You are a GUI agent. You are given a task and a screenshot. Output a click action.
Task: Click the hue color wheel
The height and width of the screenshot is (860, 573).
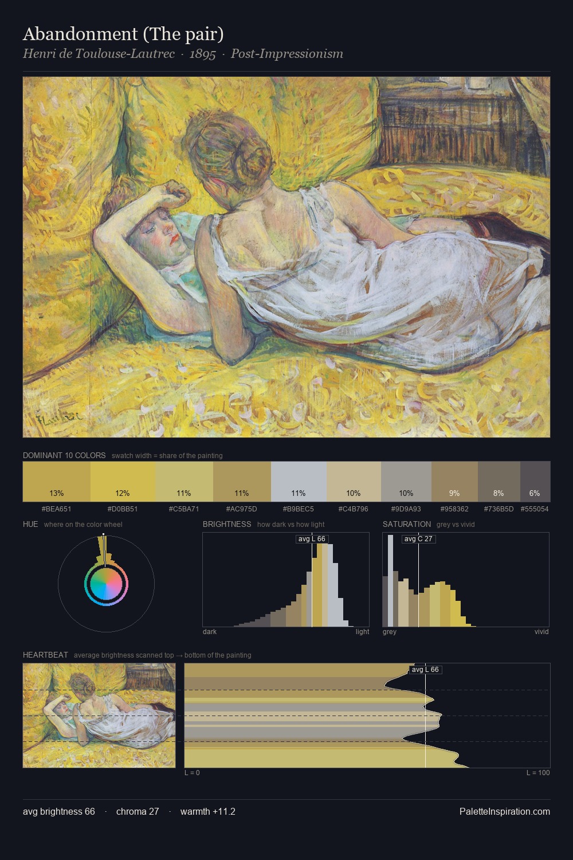[x=106, y=584]
